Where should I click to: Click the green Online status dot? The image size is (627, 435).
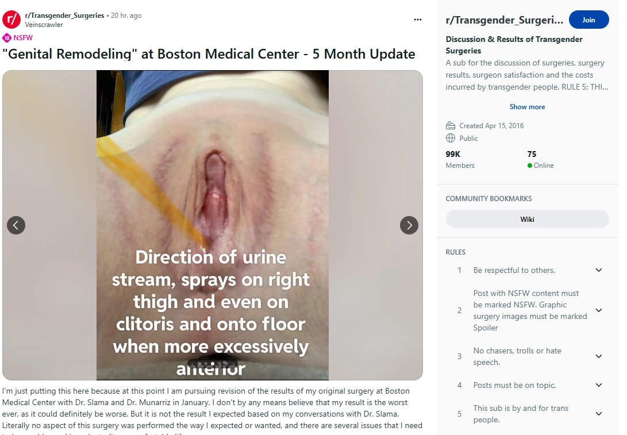(x=530, y=165)
